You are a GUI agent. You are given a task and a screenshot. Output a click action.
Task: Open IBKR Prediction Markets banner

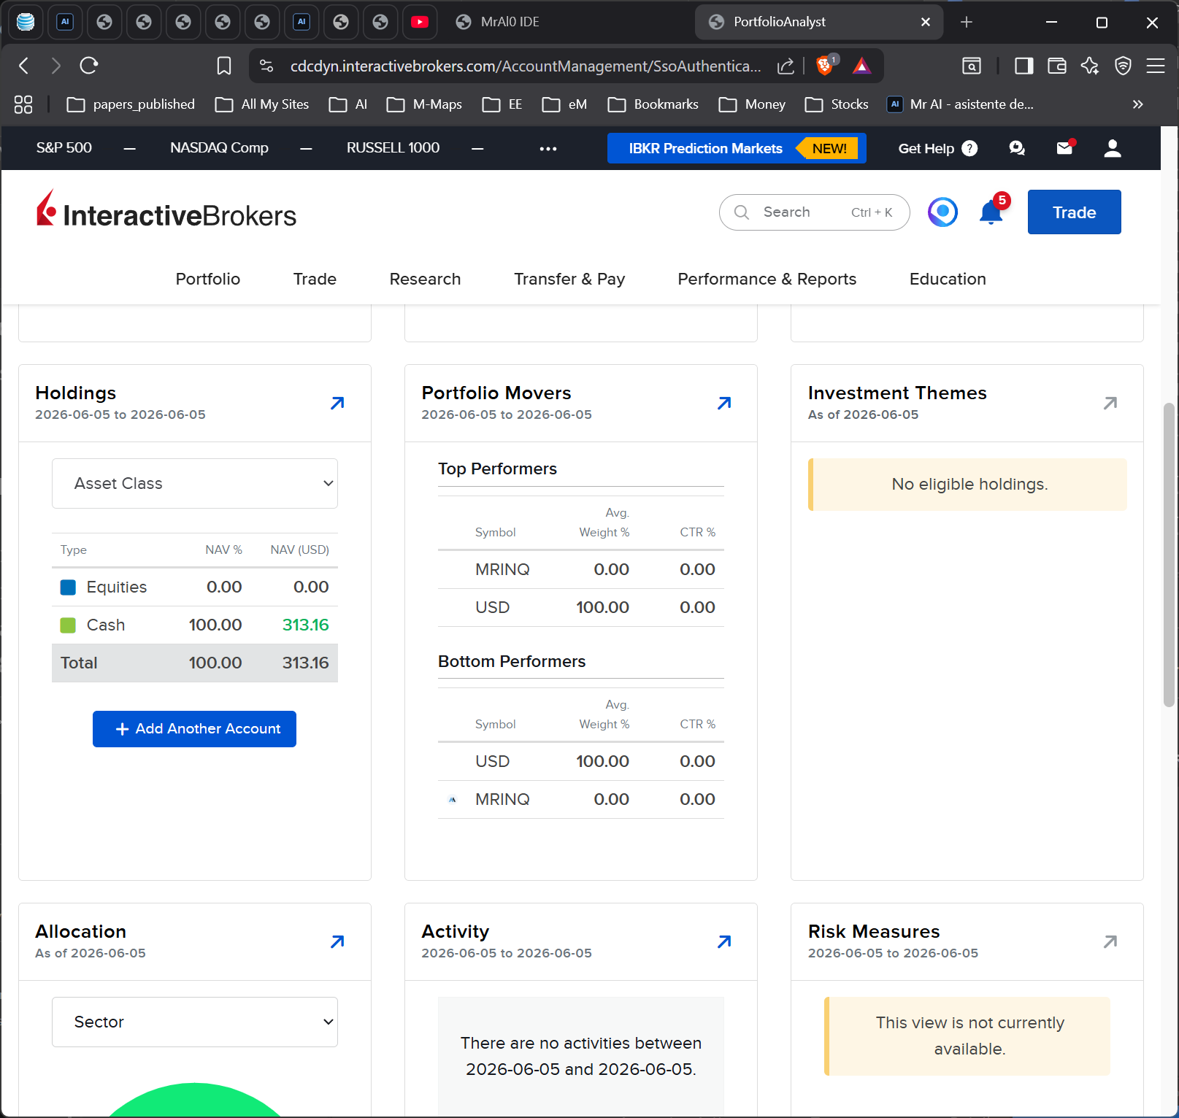point(737,148)
